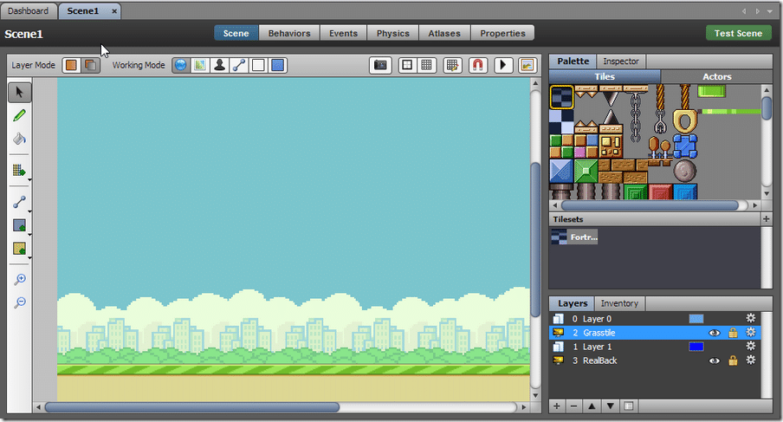Open the Properties tab

(503, 34)
